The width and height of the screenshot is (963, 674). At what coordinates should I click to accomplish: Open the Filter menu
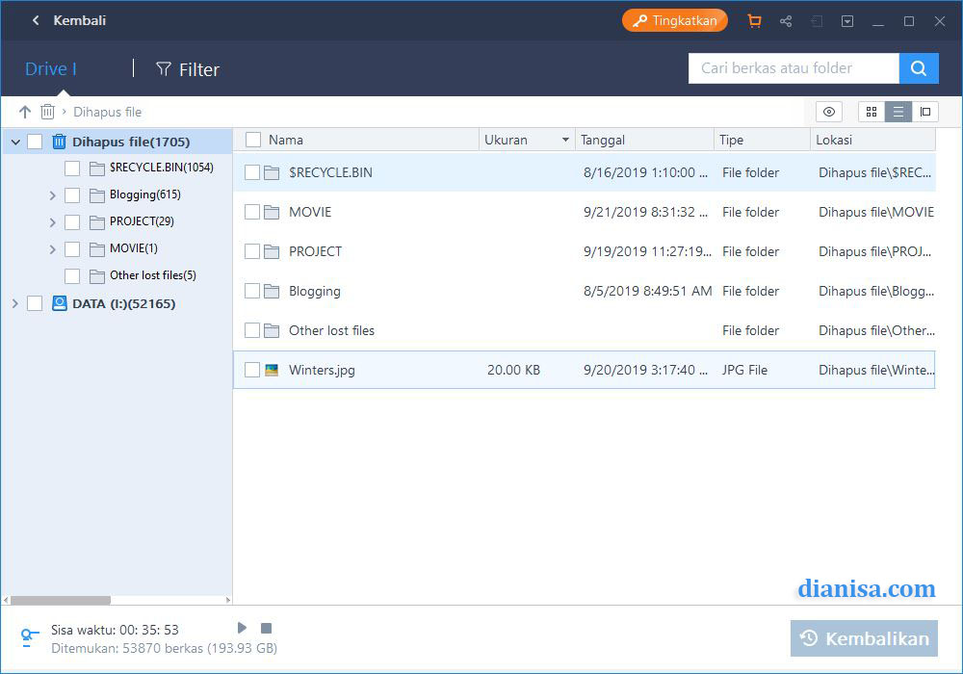188,69
